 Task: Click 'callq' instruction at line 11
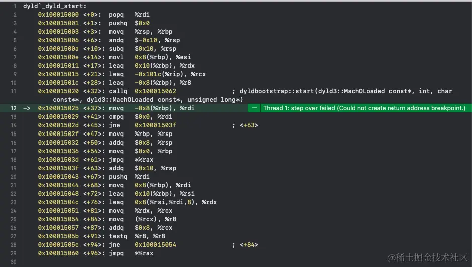point(118,91)
